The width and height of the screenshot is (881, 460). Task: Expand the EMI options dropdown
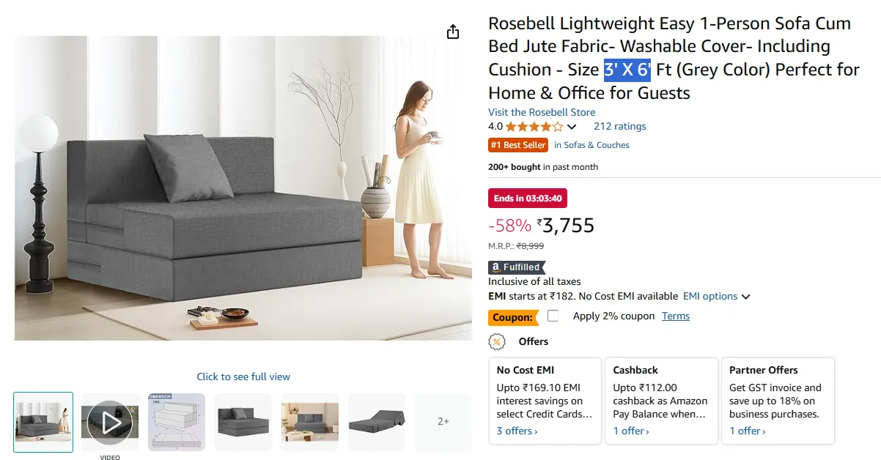point(716,297)
